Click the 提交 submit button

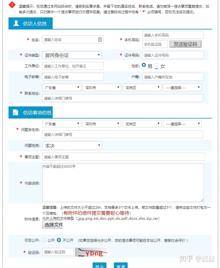(99, 265)
